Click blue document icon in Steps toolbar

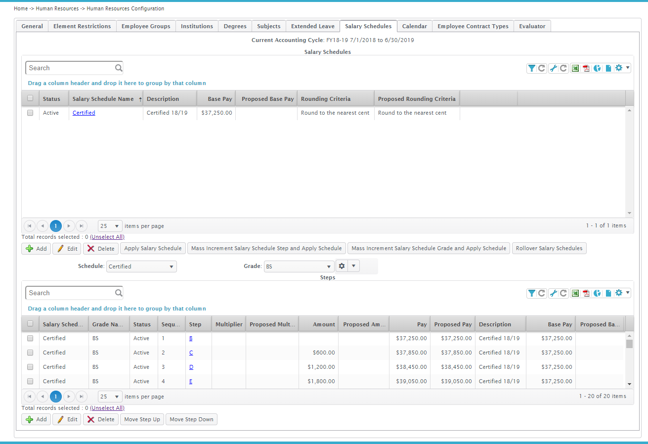click(608, 293)
